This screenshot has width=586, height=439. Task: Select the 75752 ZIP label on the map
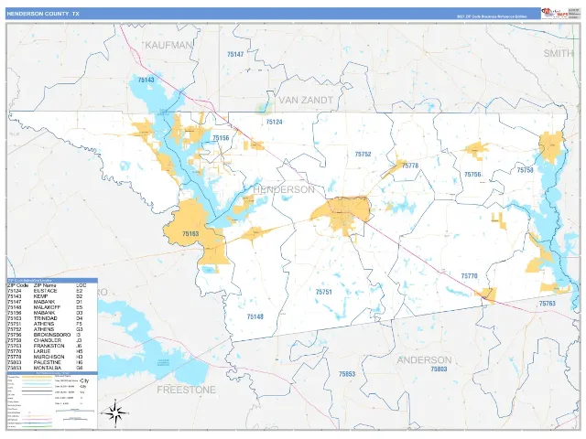coord(363,155)
